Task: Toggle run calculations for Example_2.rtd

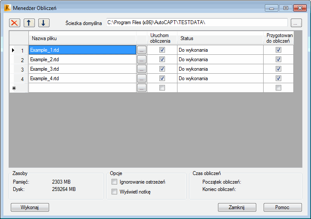Action: [162, 59]
